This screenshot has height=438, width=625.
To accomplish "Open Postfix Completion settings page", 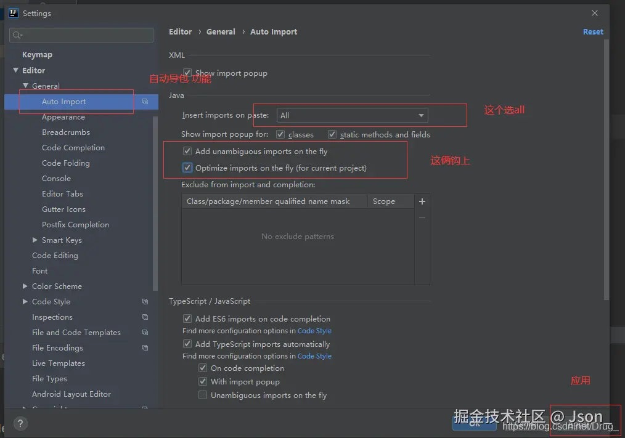I will 75,225.
